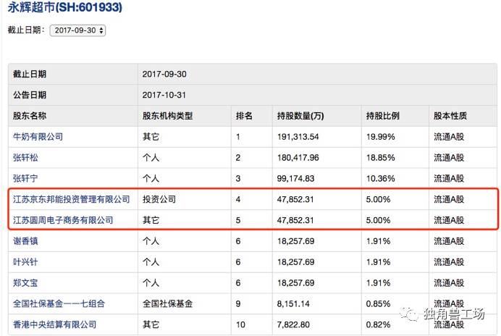Select the 截止日期 table row value 2017-09-30
This screenshot has height=336, width=501.
tap(164, 74)
